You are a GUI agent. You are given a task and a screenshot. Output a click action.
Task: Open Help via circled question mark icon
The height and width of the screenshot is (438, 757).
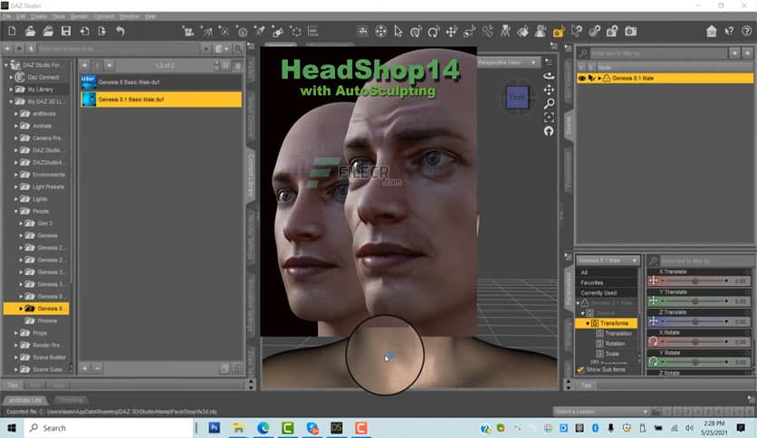click(x=746, y=32)
